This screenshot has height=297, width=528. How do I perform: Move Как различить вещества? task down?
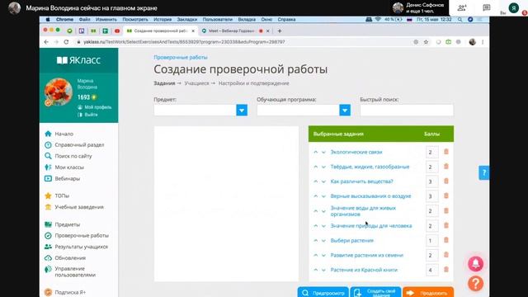point(323,181)
